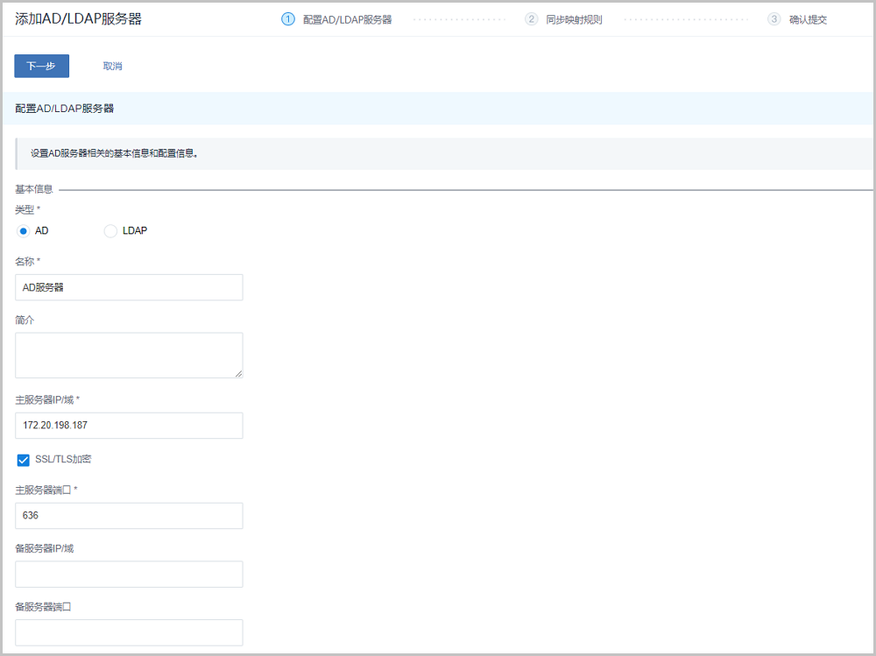Click the 设置AD服务器相关的基本信息 info banner
This screenshot has height=656, width=876.
114,153
